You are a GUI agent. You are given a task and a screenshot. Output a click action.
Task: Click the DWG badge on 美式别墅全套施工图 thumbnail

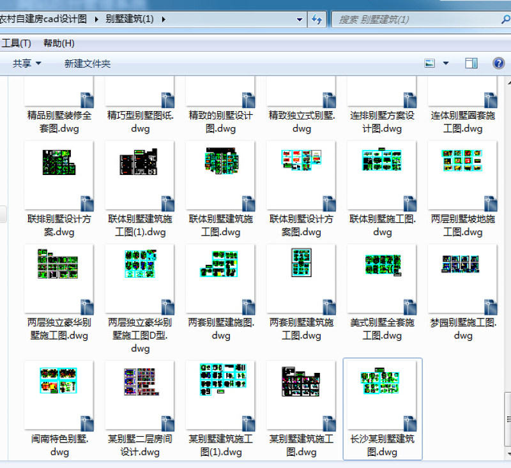[x=410, y=307]
